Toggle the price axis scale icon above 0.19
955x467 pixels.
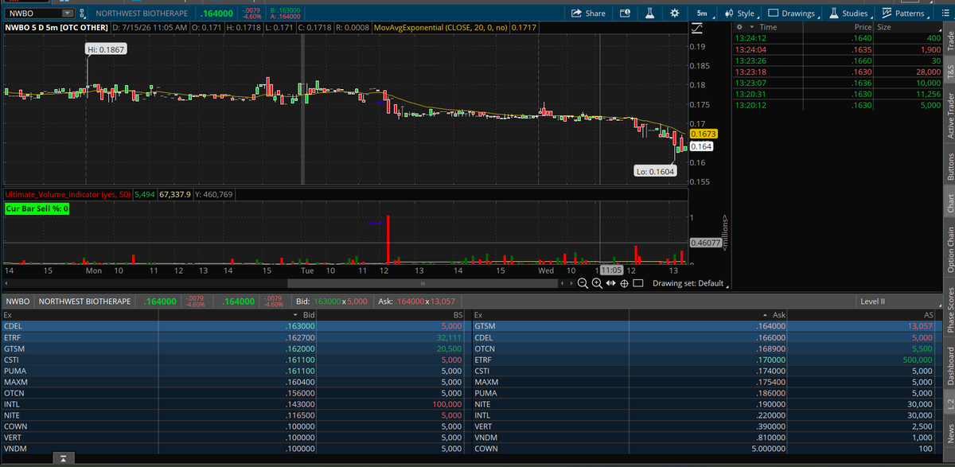[696, 29]
